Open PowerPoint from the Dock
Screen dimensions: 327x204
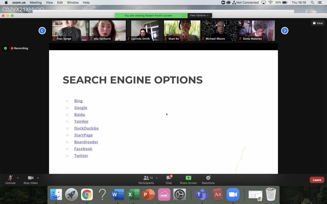coord(149,195)
